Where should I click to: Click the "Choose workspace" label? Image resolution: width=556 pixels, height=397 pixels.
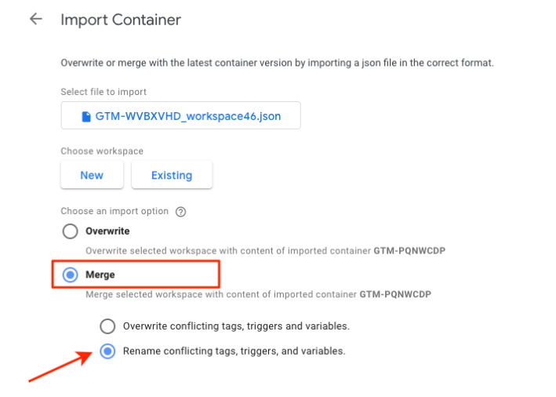(102, 151)
